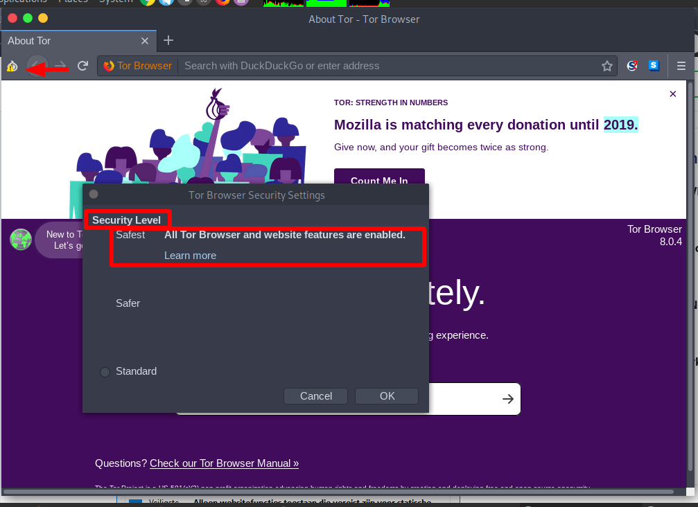This screenshot has width=698, height=507.
Task: Open a new tab with plus
Action: click(x=168, y=40)
